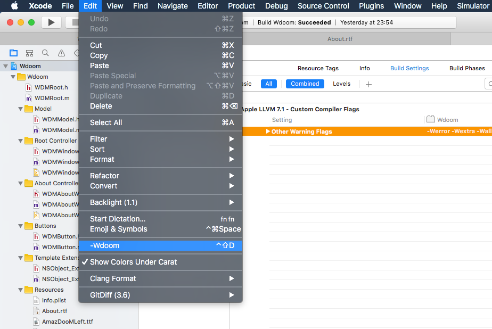
Task: Open the Clang Format submenu
Action: point(160,278)
